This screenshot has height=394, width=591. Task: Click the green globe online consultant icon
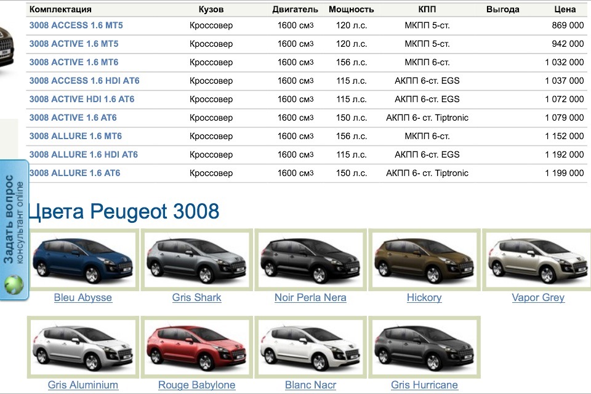point(14,284)
